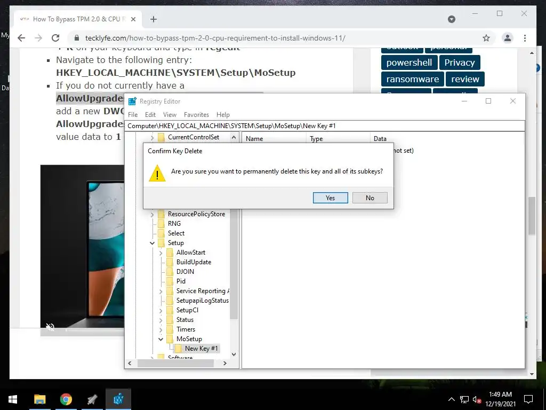The width and height of the screenshot is (546, 410).
Task: Click tree pane scroll-up arrow
Action: [x=234, y=137]
